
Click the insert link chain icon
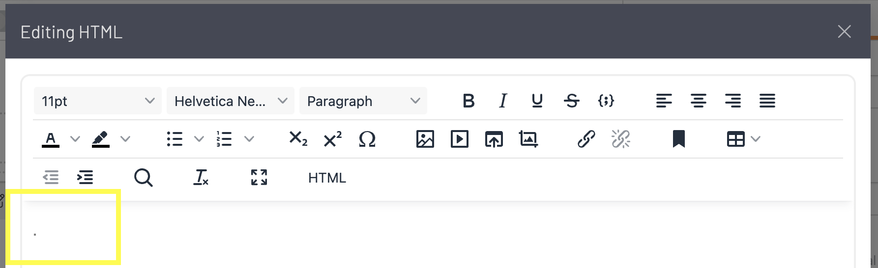[x=586, y=139]
